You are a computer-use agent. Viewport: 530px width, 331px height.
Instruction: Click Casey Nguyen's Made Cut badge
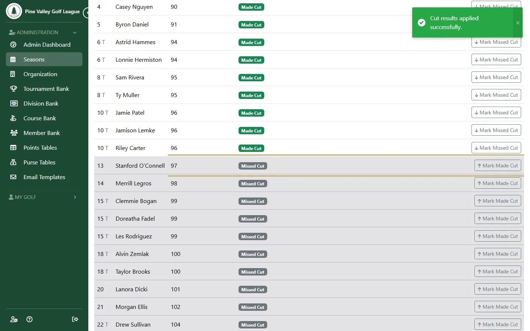251,7
